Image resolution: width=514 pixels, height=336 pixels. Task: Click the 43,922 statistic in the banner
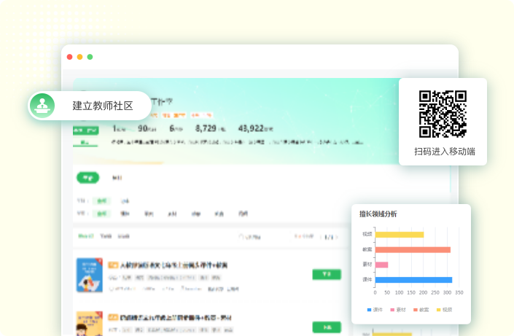[x=251, y=128]
